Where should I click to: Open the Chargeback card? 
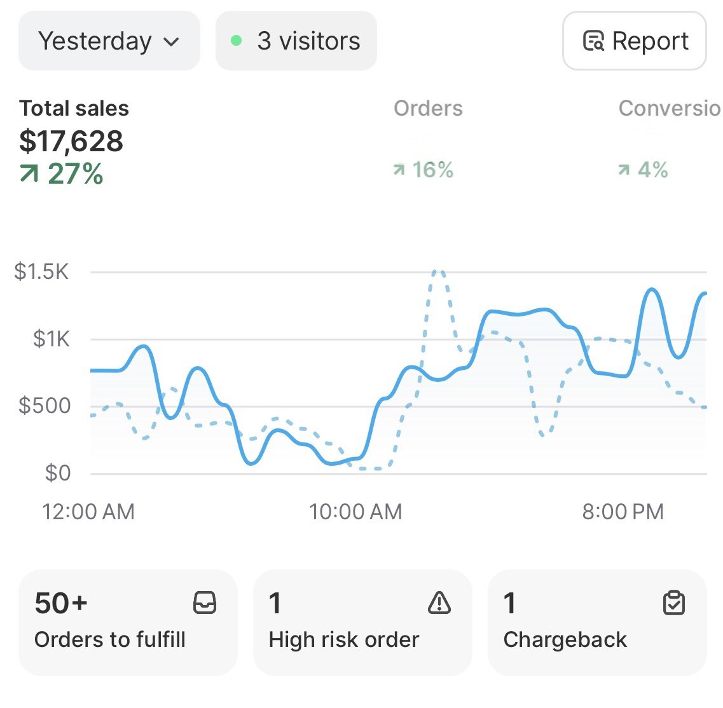coord(597,622)
